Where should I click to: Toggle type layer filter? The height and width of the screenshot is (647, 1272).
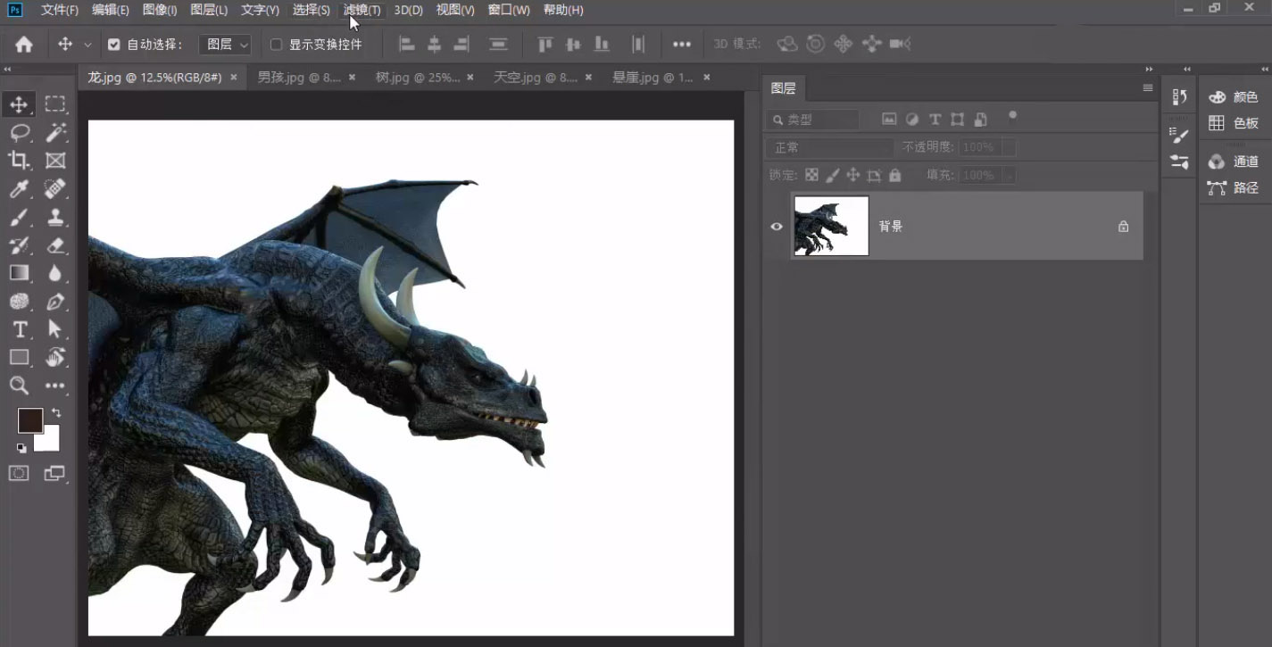(935, 119)
